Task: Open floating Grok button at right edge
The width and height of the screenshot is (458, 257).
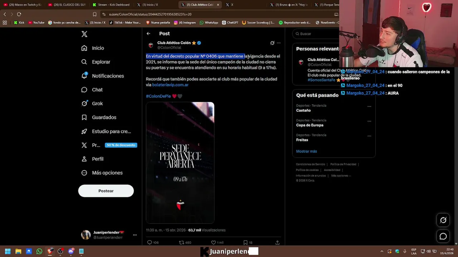Action: click(x=443, y=220)
